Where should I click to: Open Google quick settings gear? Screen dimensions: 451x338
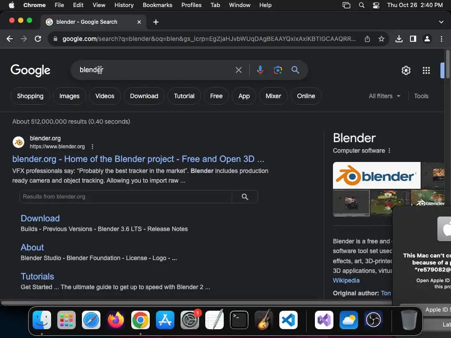click(406, 70)
